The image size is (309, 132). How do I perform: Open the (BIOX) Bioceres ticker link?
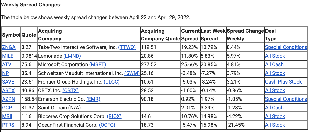click(114, 117)
